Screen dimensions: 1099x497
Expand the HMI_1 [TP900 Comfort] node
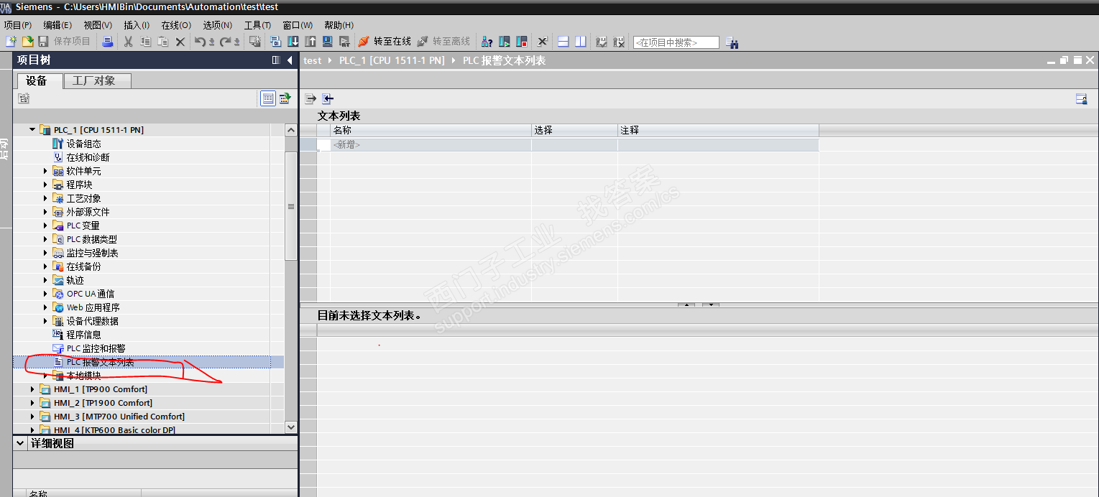[32, 389]
